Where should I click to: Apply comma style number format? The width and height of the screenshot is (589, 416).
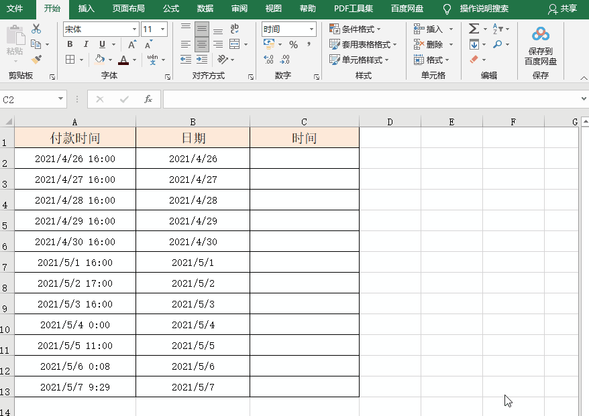pyautogui.click(x=309, y=44)
